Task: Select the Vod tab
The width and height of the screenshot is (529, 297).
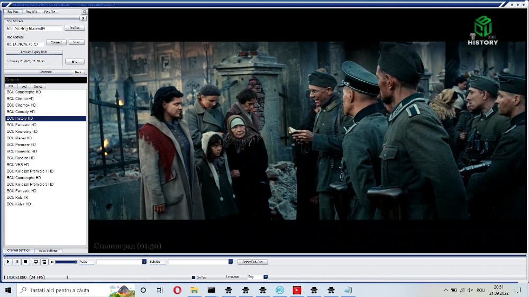Action: pos(24,86)
